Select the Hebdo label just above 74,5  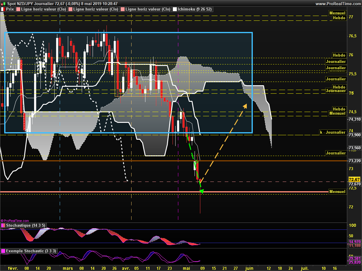click(x=339, y=109)
